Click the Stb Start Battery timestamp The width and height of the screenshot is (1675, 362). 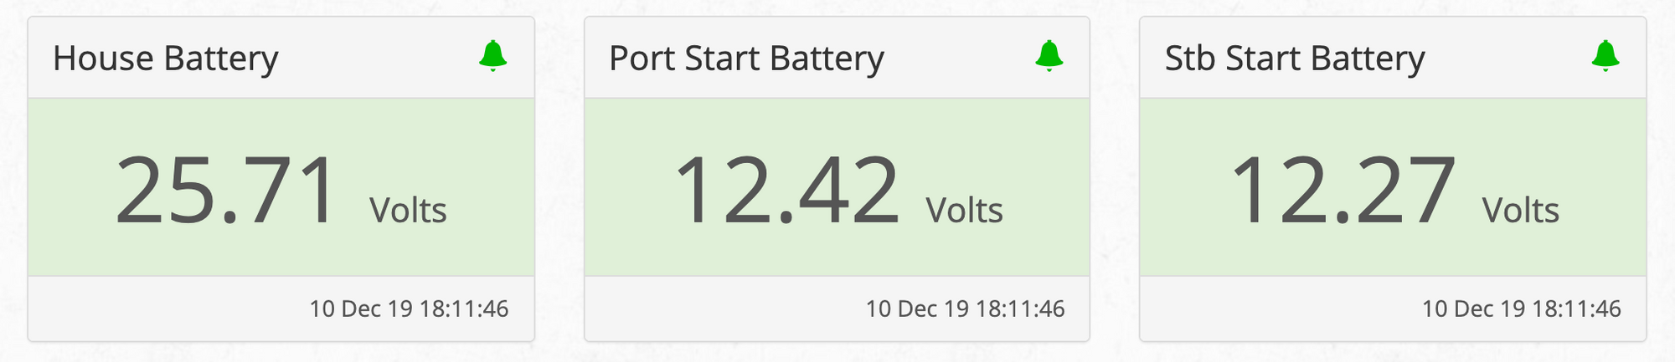point(1521,308)
